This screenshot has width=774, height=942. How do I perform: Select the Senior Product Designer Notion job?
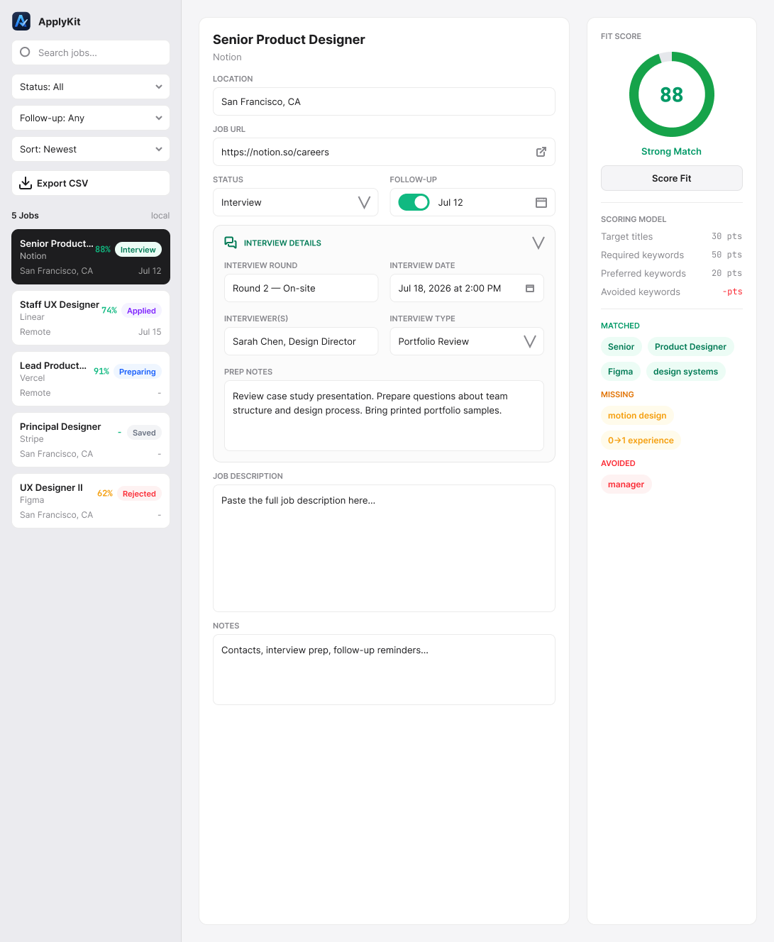tap(91, 257)
